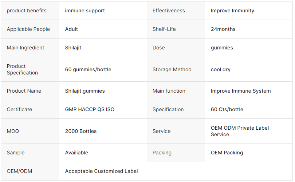Click the 'Certificate' label cell

[x=19, y=109]
